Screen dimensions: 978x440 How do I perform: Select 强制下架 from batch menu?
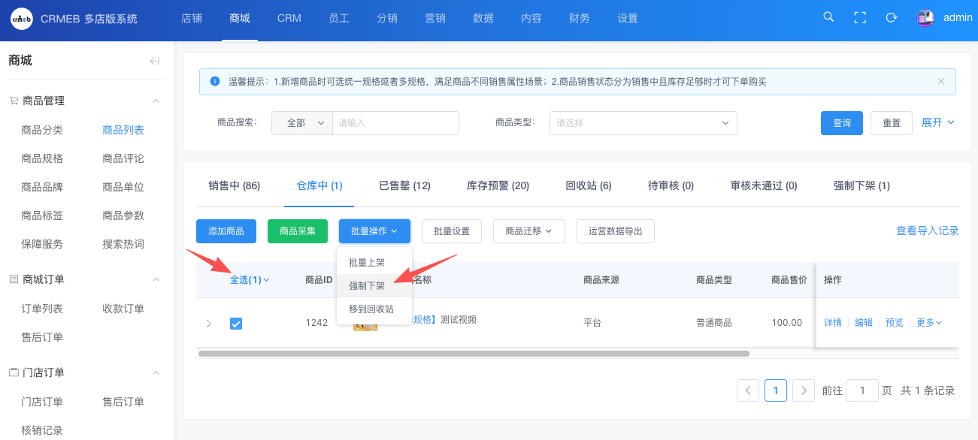pos(367,286)
